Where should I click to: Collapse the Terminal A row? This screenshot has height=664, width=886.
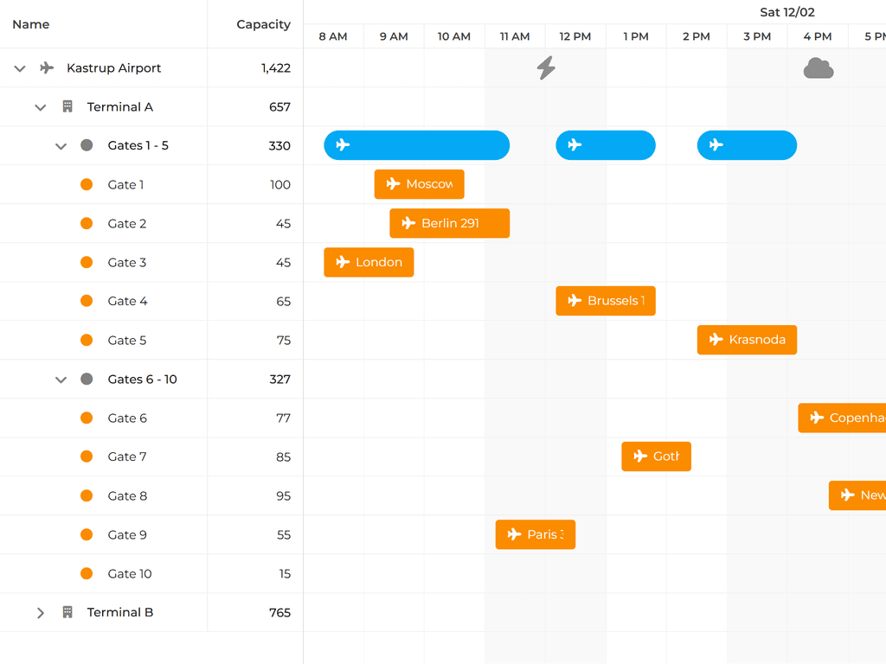pos(40,107)
